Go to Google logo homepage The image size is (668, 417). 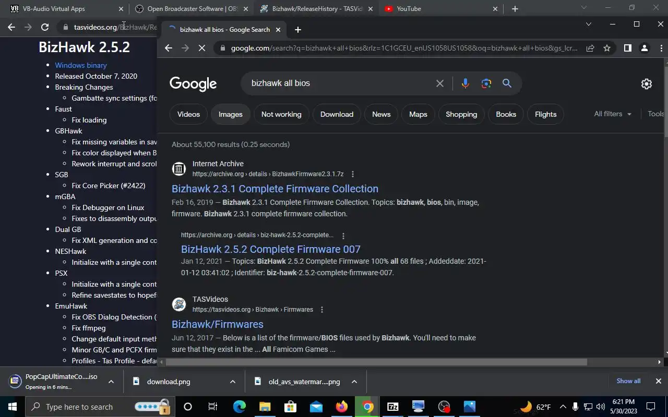click(193, 84)
